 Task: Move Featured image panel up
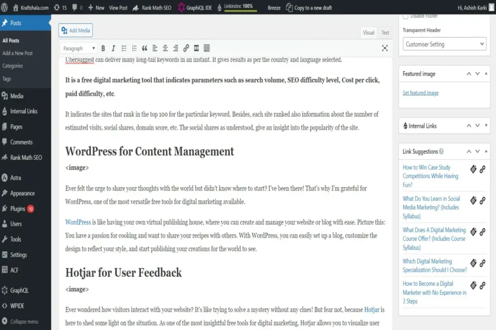(x=469, y=74)
